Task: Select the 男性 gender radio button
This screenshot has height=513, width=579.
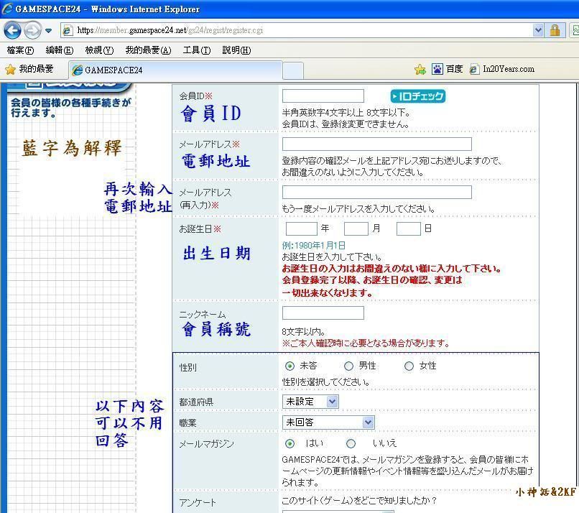Action: coord(349,366)
